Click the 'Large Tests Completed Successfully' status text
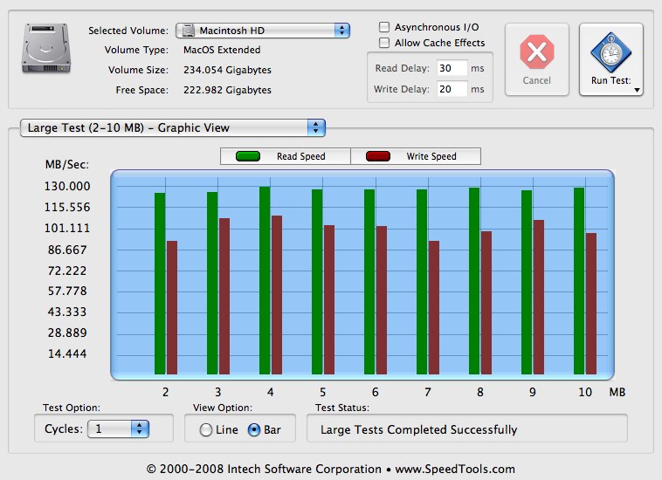The image size is (662, 480). pyautogui.click(x=419, y=429)
